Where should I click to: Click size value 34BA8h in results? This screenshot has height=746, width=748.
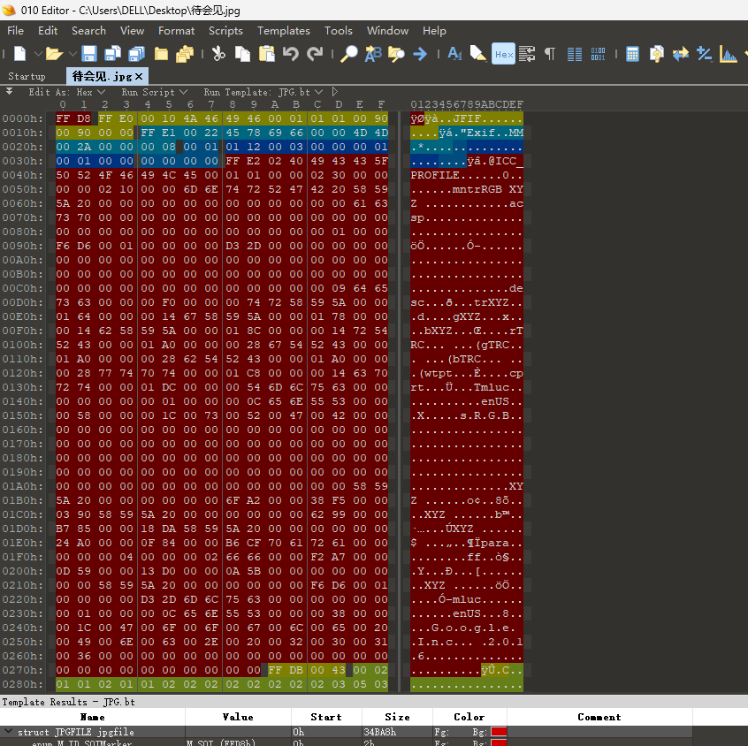(x=379, y=732)
